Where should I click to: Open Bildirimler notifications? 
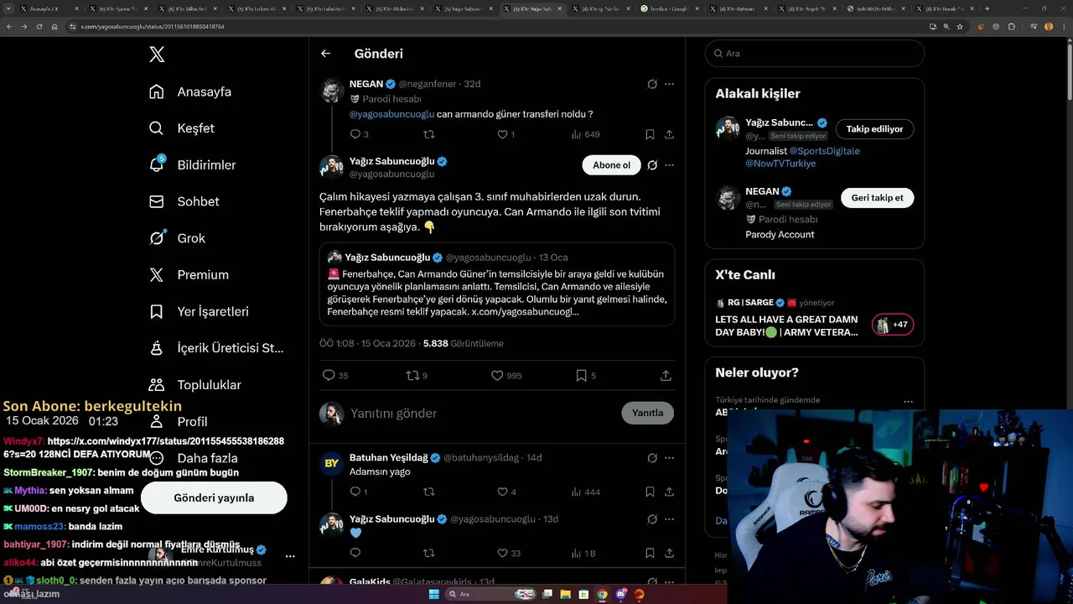[x=192, y=165]
